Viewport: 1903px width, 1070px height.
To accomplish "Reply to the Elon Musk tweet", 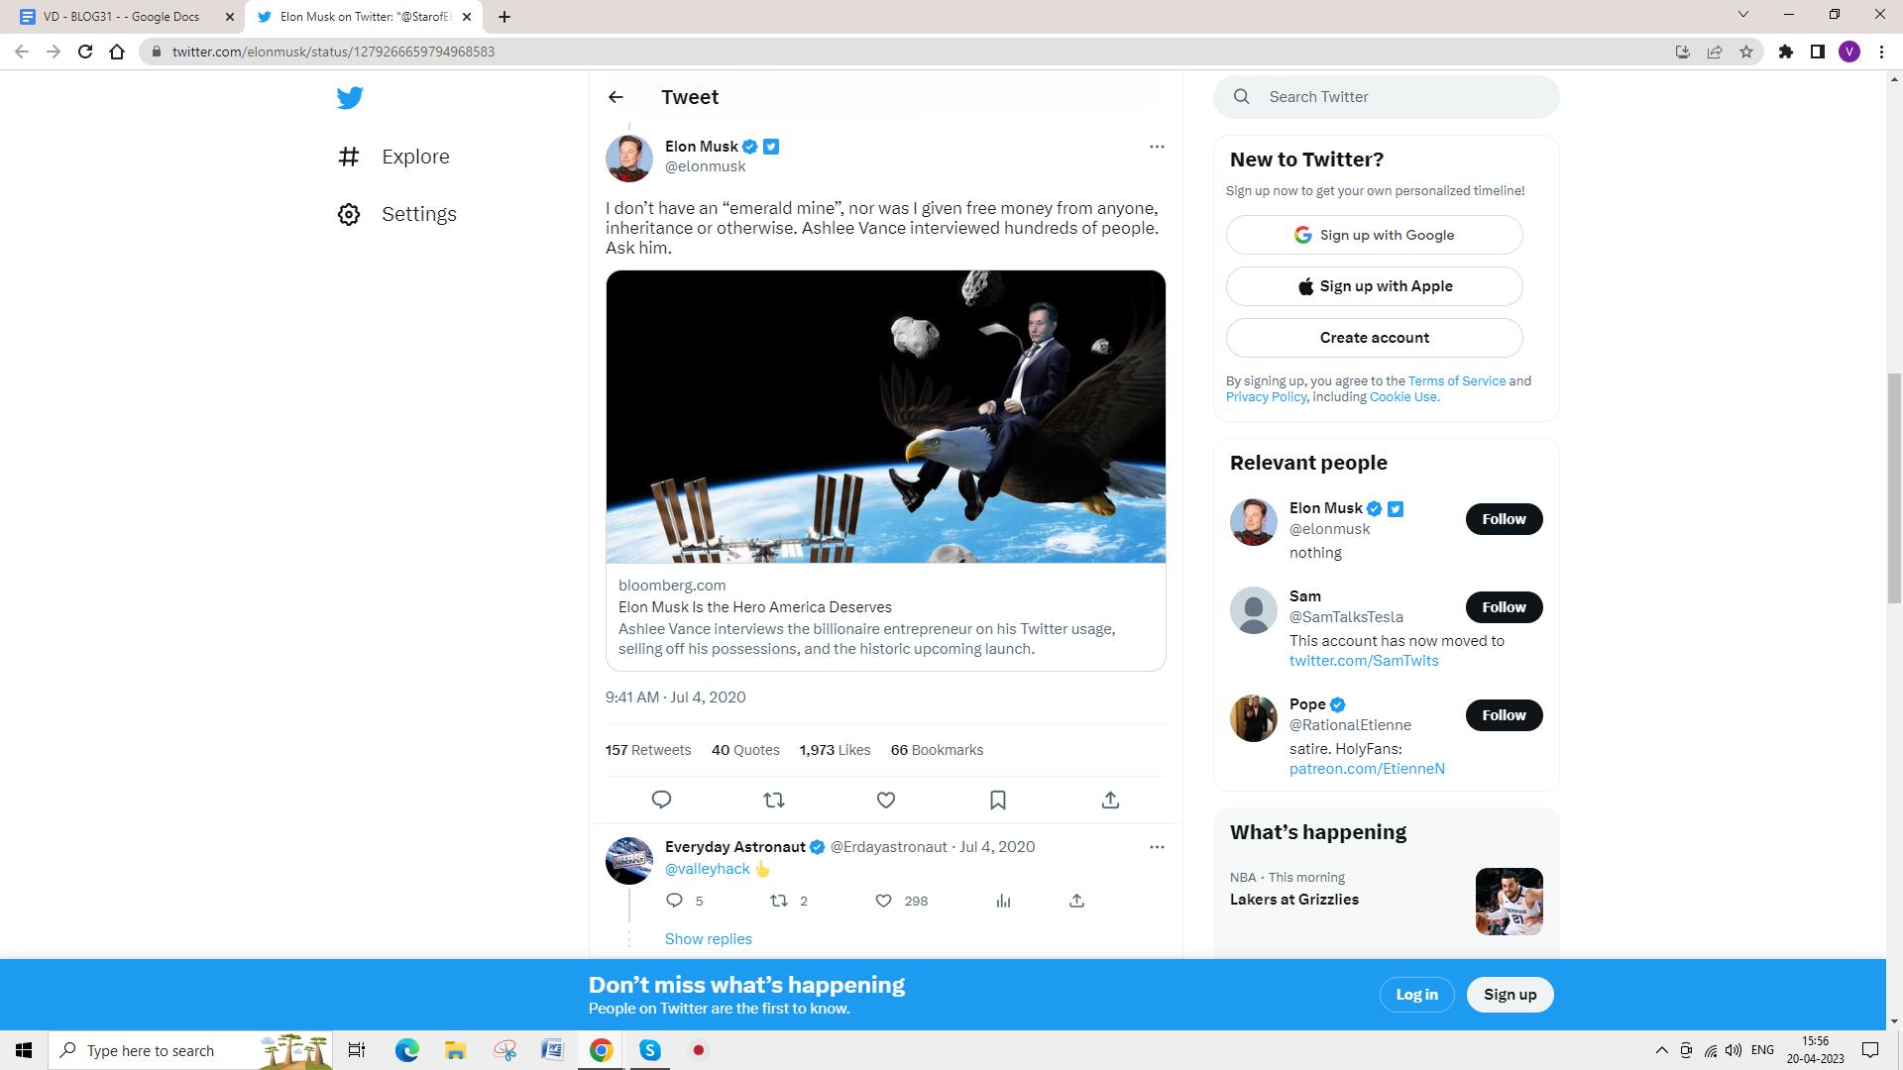I will click(x=662, y=800).
